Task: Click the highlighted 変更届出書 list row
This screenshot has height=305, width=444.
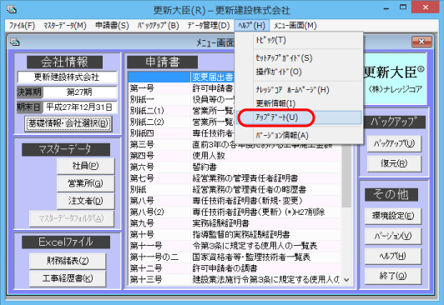Action: 181,77
